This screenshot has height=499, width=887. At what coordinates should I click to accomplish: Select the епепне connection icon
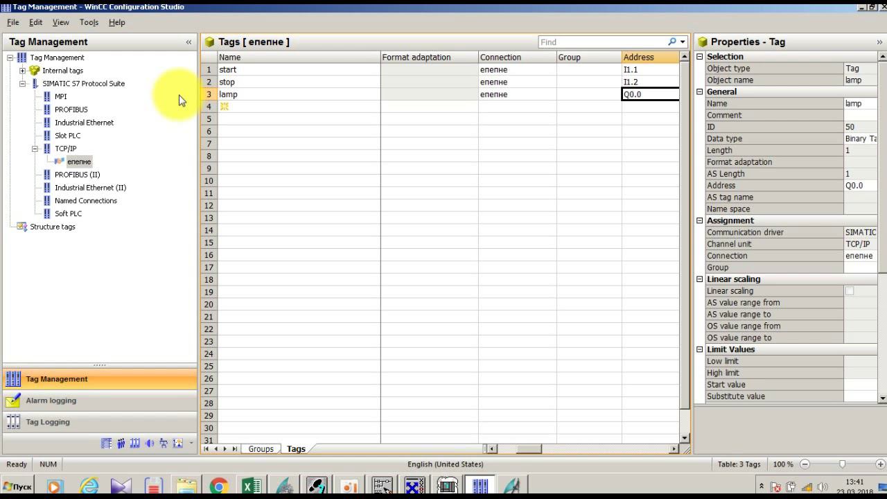pos(60,161)
